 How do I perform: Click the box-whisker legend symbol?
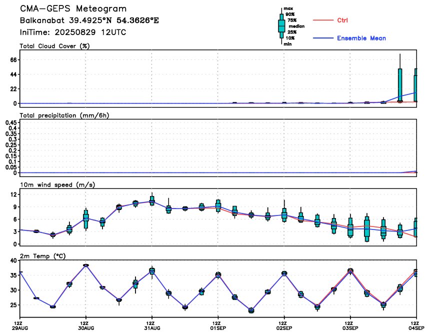coord(281,26)
